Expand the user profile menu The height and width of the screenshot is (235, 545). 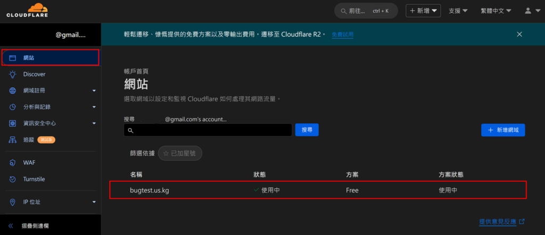coord(532,11)
